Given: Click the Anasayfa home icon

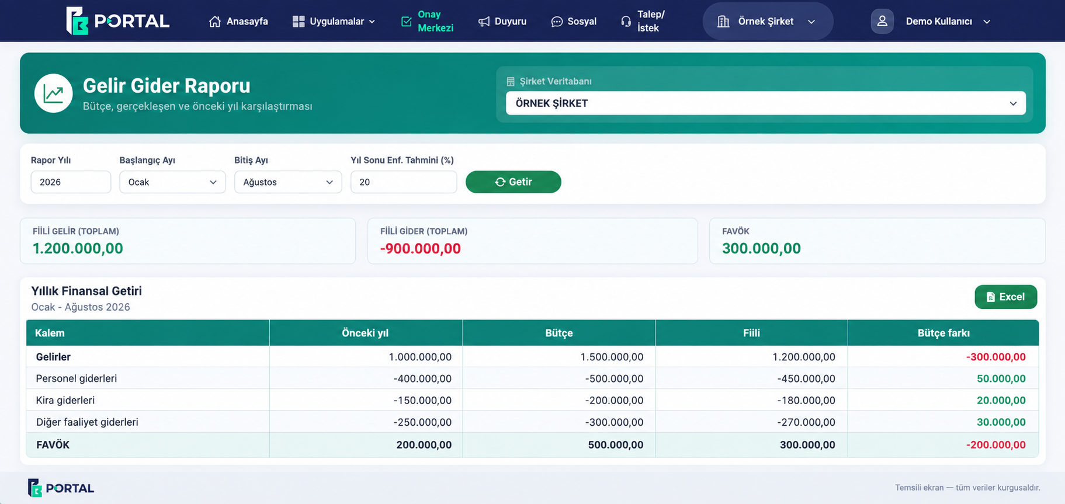Looking at the screenshot, I should point(215,22).
